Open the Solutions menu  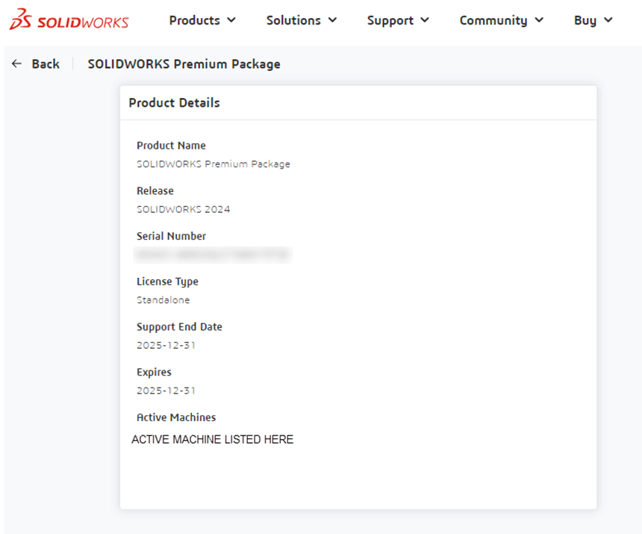click(293, 20)
